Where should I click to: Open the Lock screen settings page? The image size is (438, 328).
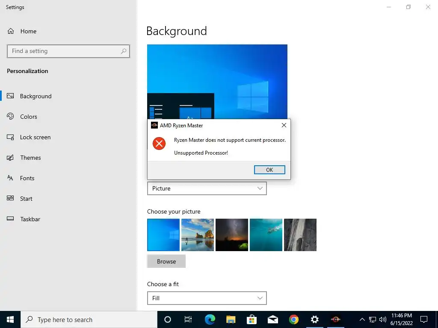[68, 137]
